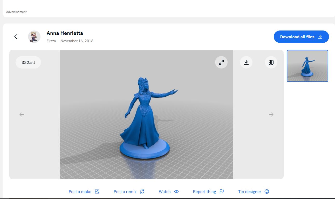Advance to the next image with the right arrow

tap(271, 114)
